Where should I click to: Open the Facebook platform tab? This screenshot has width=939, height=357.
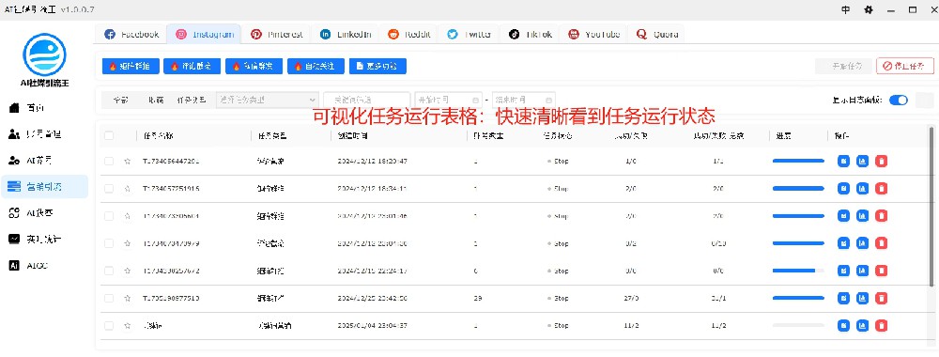click(131, 34)
